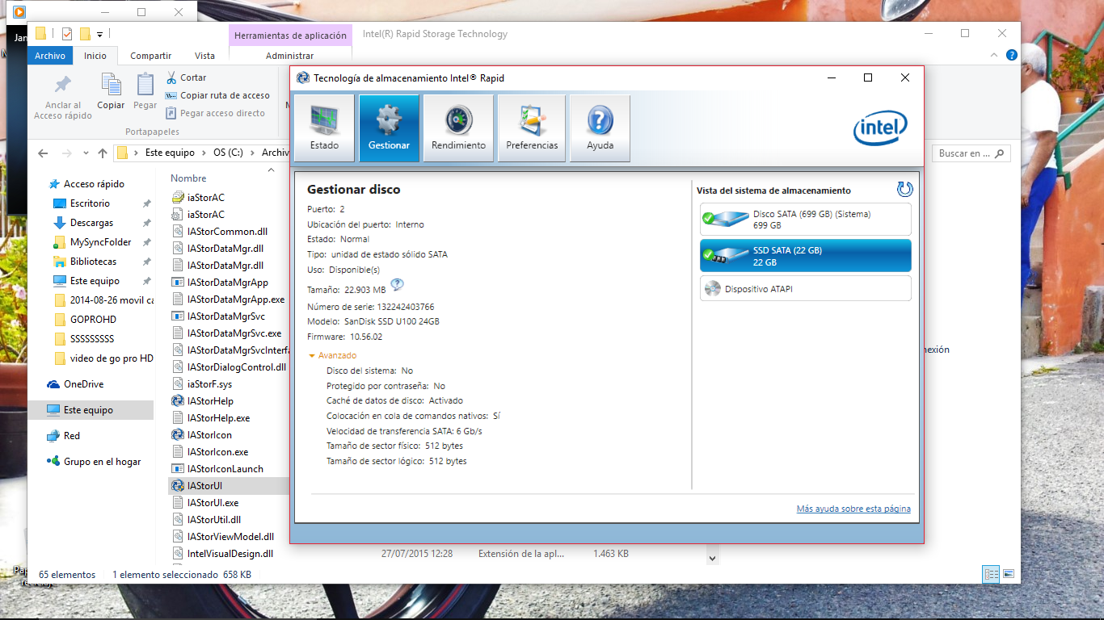Image resolution: width=1104 pixels, height=620 pixels.
Task: Select Acceso rápido in the navigation pane
Action: click(x=94, y=184)
